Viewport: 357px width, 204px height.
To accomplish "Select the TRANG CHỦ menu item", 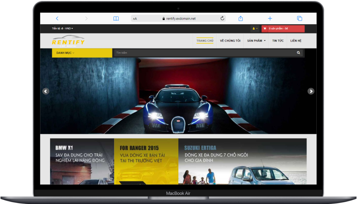I will coord(205,41).
